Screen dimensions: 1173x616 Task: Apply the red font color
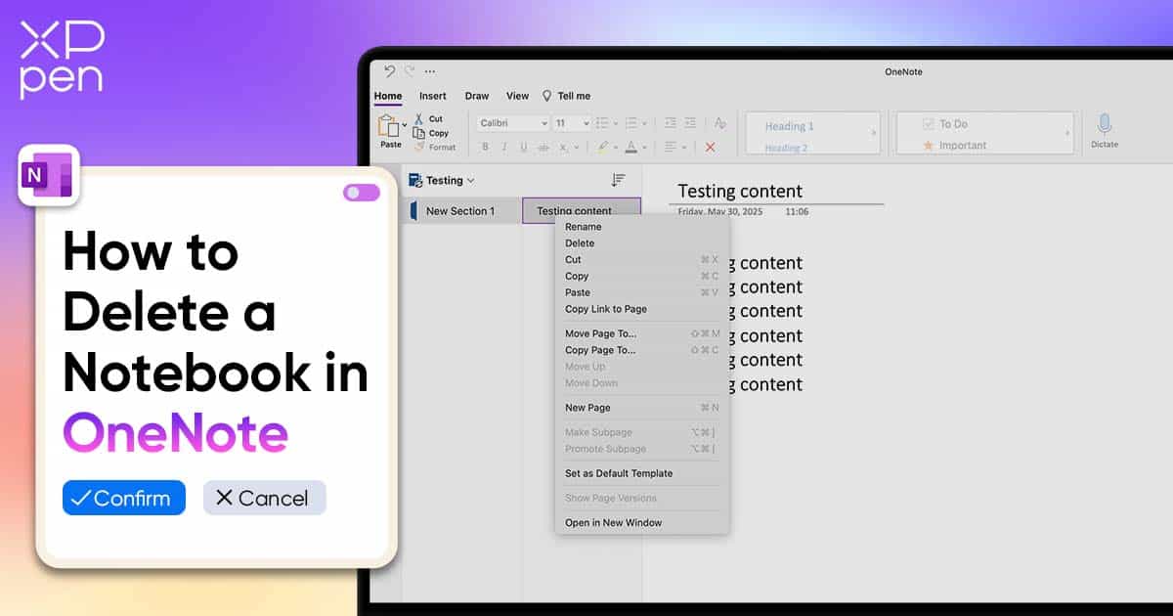point(630,148)
